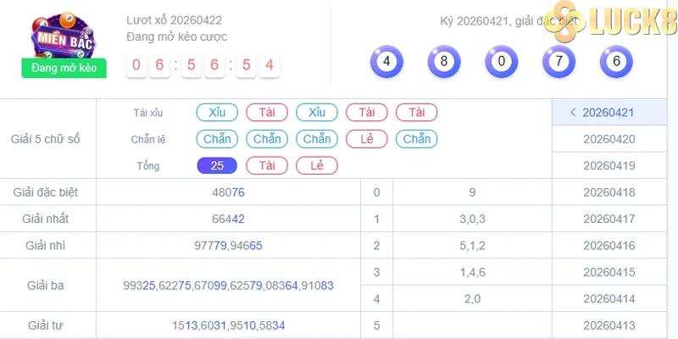This screenshot has height=339, width=678.
Task: Click the lottery ball showing 4
Action: (x=386, y=61)
